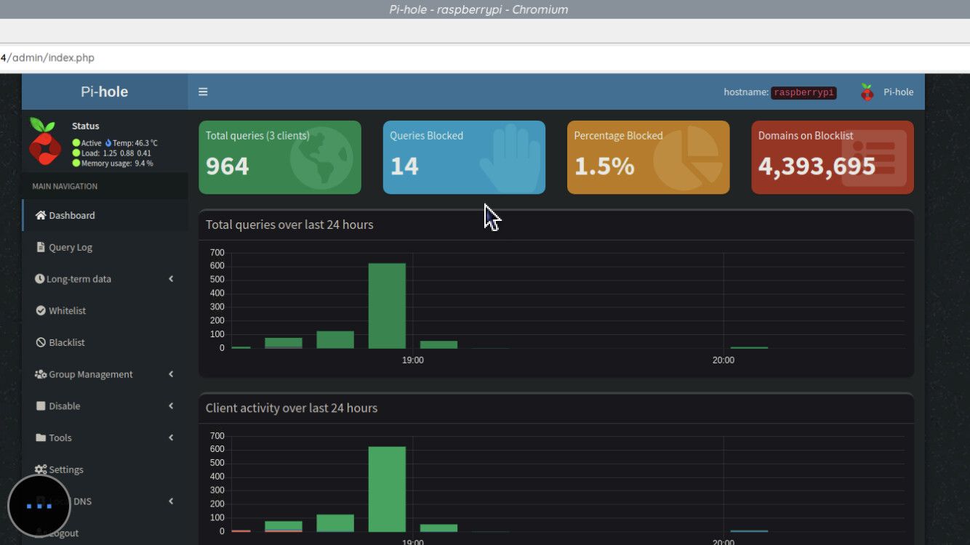Expand the Tools submenu chevron
Viewport: 970px width, 545px height.
tap(171, 437)
